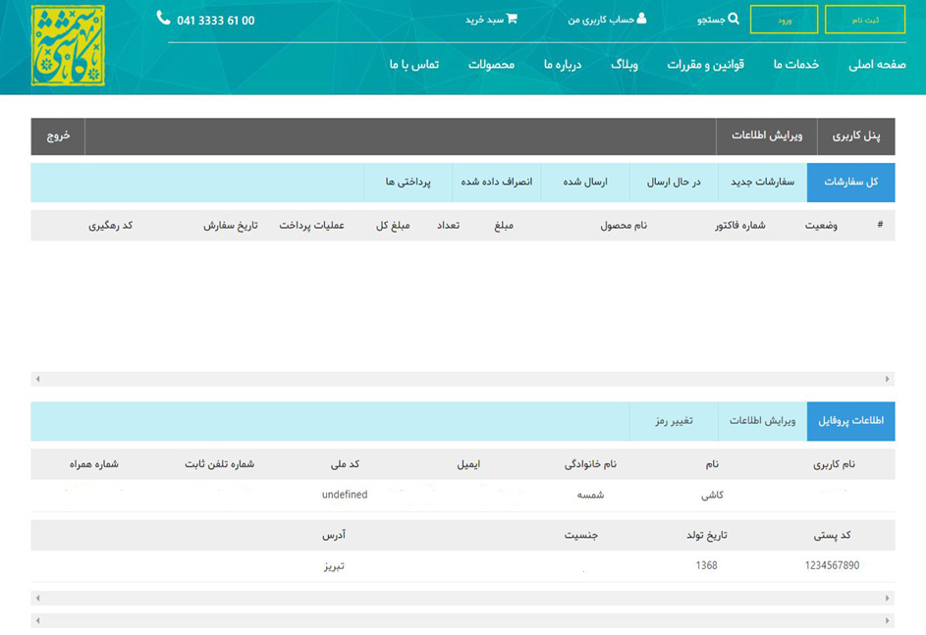Select the اطلاعات پروفایل tab
This screenshot has width=926, height=635.
pyautogui.click(x=851, y=421)
